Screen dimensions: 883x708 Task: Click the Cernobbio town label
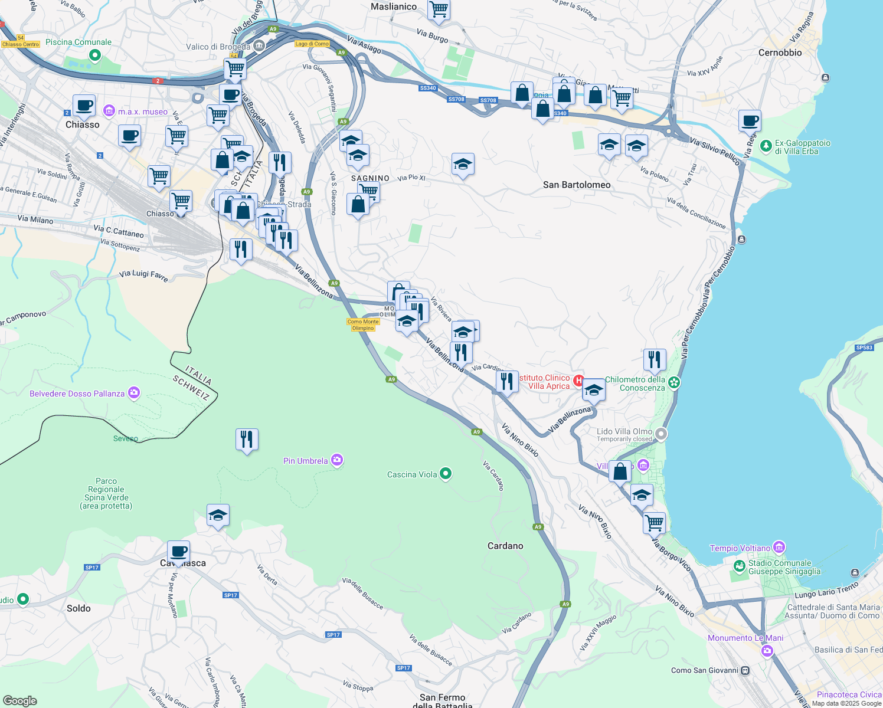pyautogui.click(x=780, y=53)
